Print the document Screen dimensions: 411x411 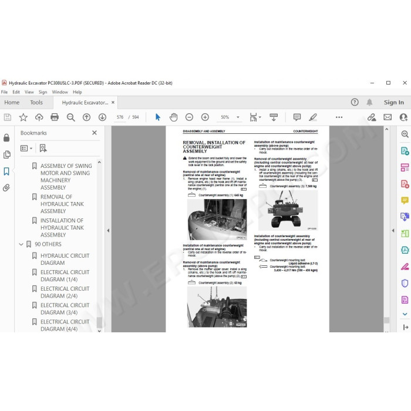point(55,117)
